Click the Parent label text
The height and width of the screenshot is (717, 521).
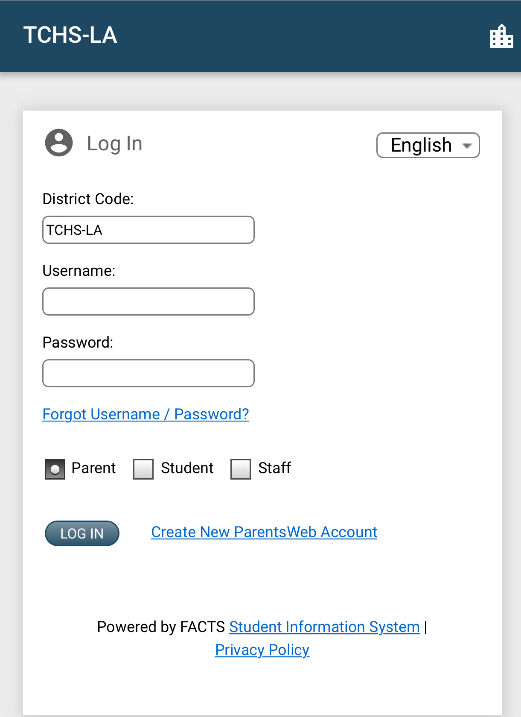pyautogui.click(x=93, y=468)
